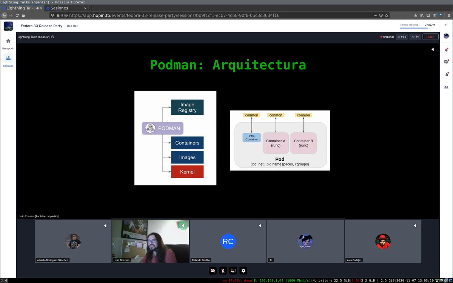Click the Grabando recording indicator
Screen dimensions: 453x283
(x=387, y=37)
